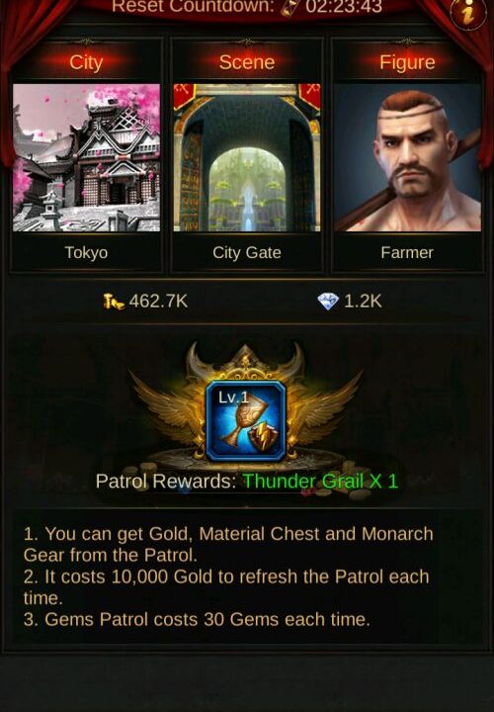Select the City header tab
Image resolution: width=494 pixels, height=712 pixels.
pos(86,62)
